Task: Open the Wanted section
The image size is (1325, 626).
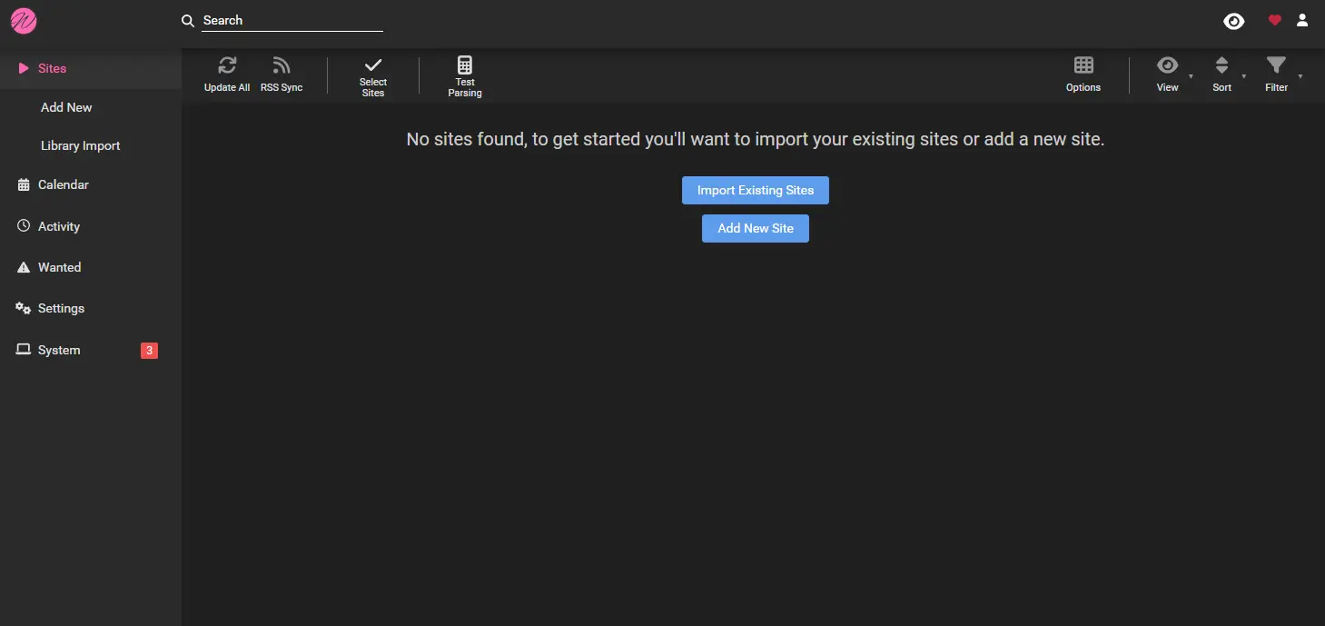Action: [59, 266]
